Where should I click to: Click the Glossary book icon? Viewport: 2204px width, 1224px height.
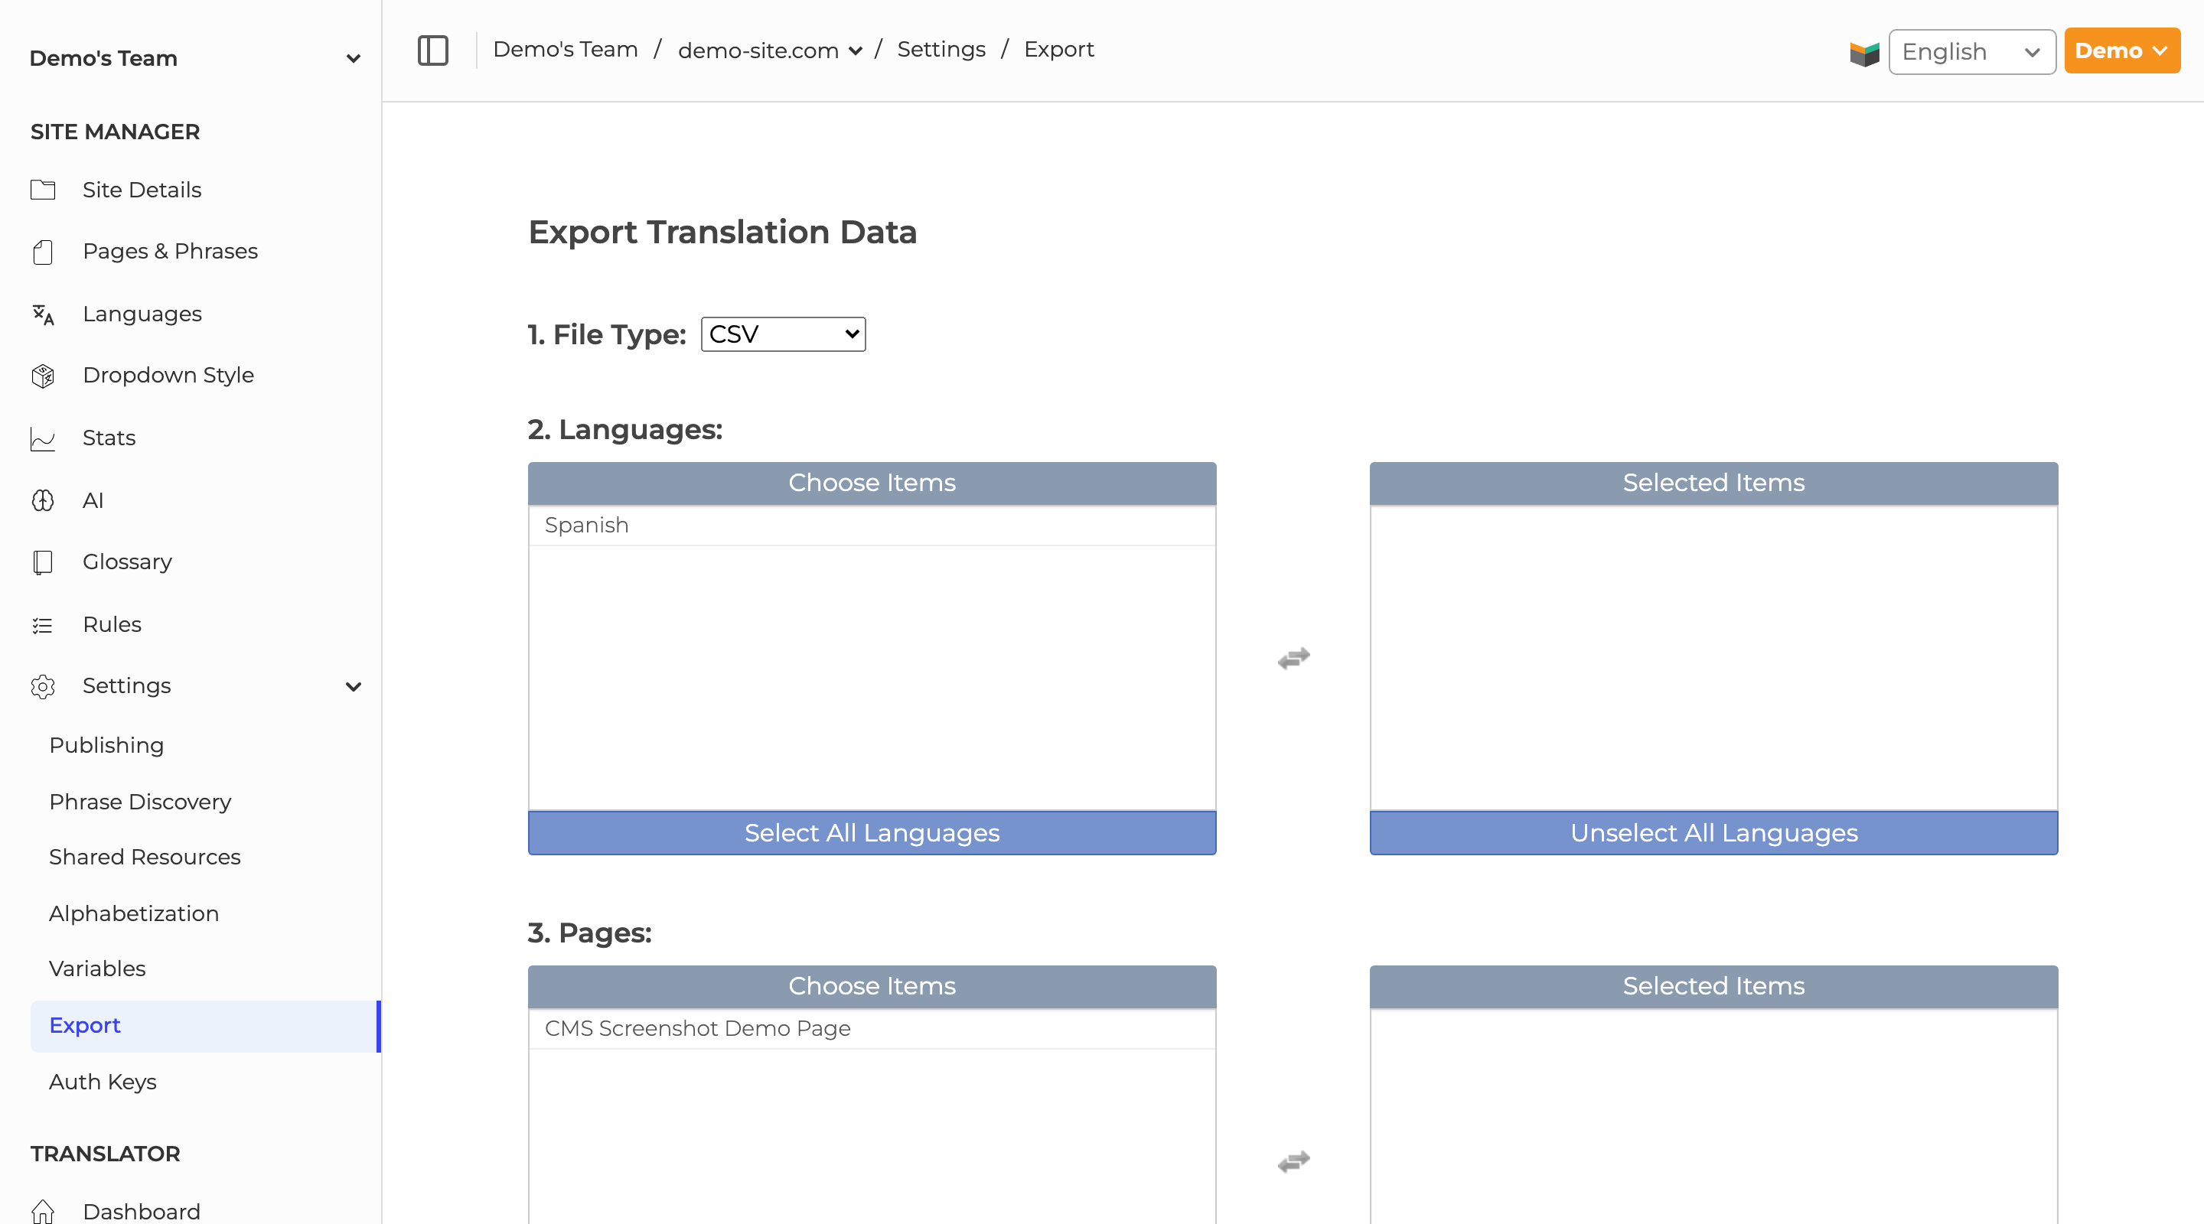point(43,562)
